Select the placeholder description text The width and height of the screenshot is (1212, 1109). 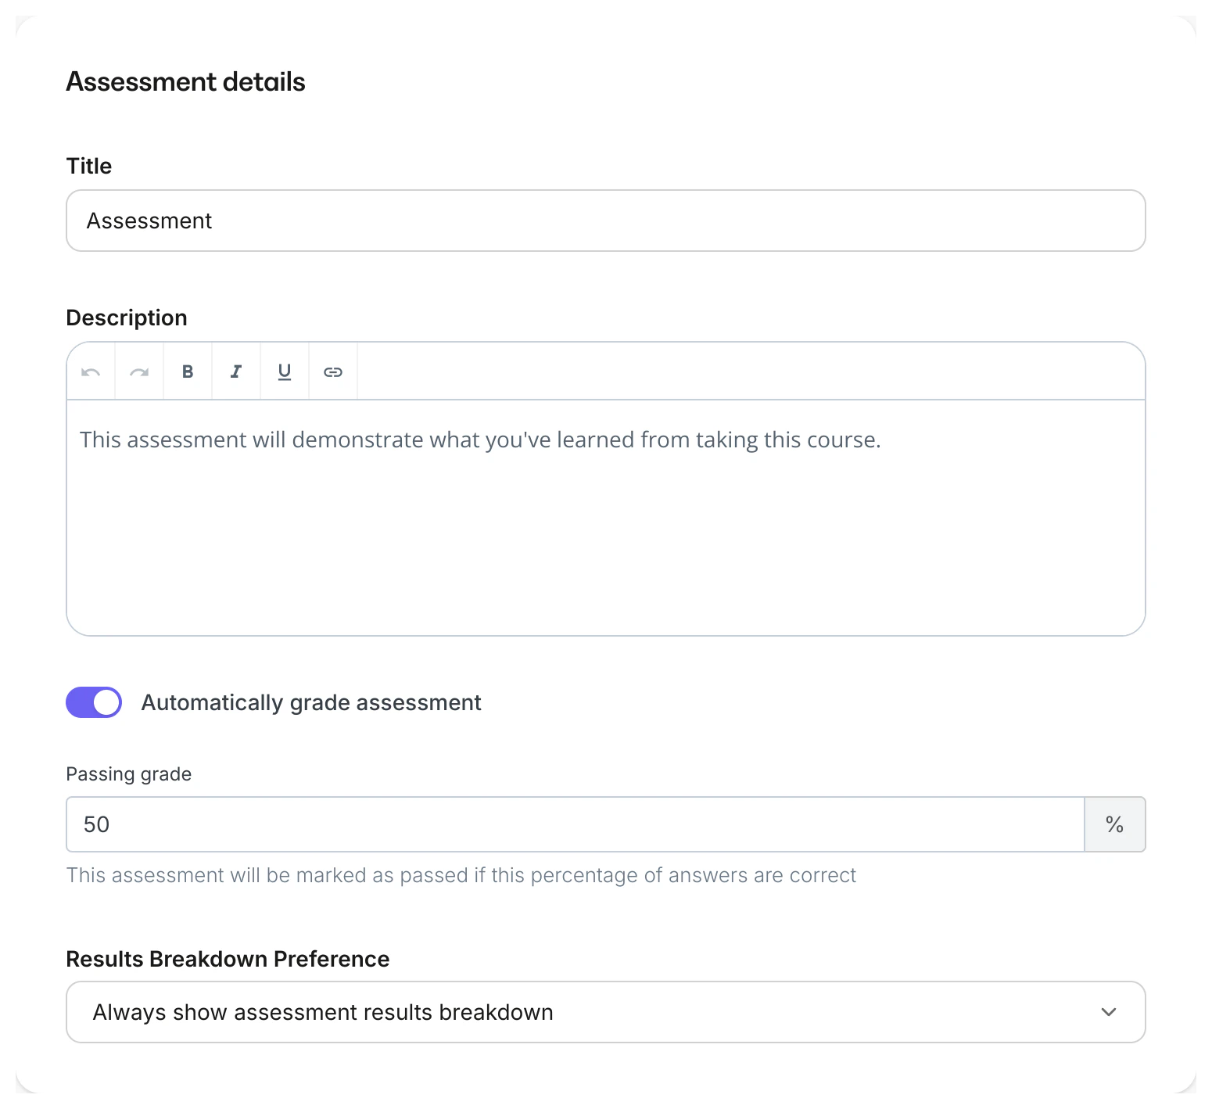point(479,440)
